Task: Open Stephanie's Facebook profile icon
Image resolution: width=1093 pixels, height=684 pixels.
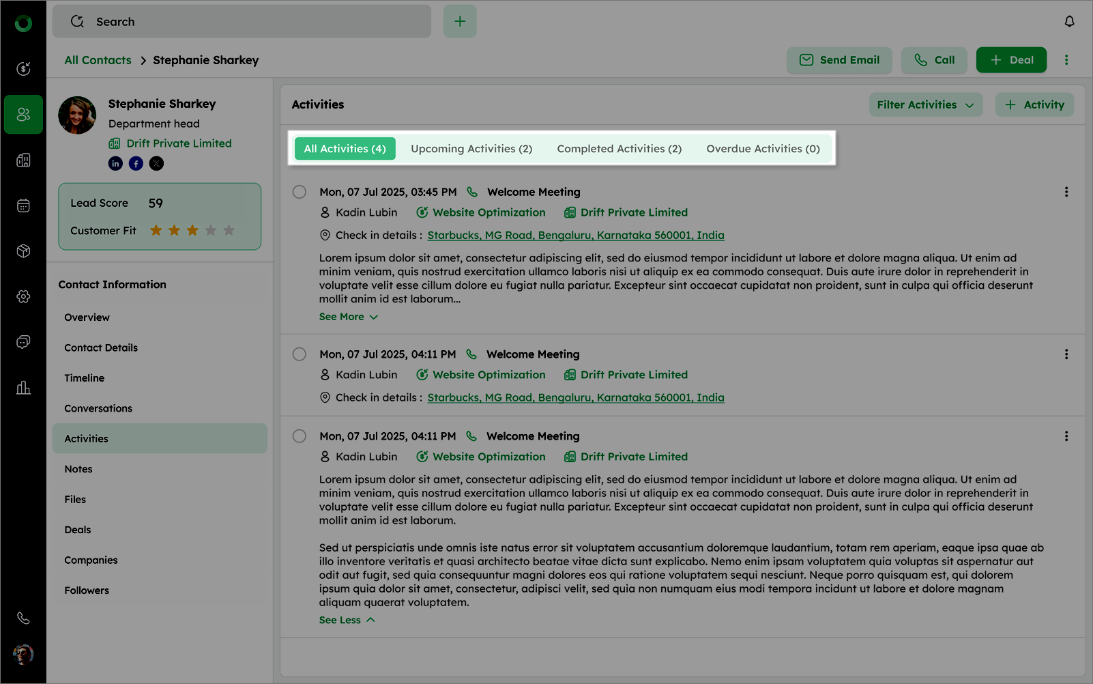Action: coord(136,163)
